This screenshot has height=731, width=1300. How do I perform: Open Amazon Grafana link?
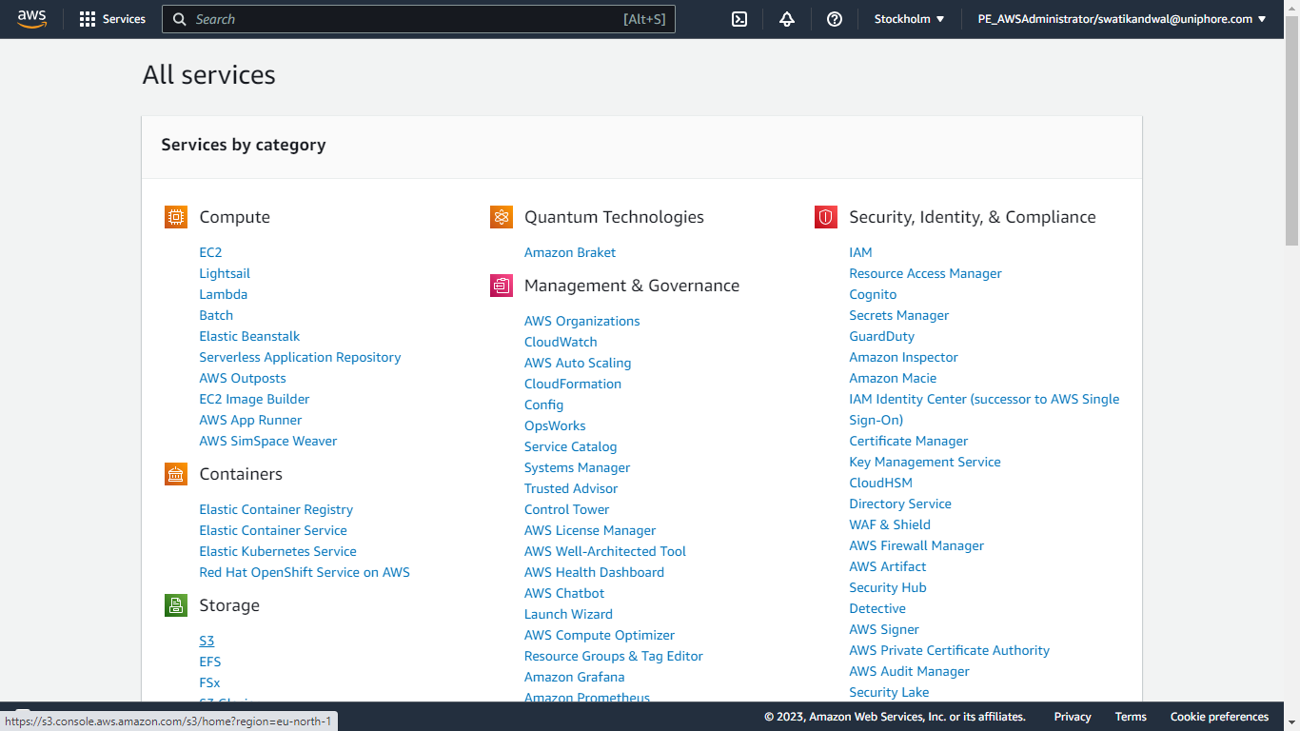tap(575, 677)
